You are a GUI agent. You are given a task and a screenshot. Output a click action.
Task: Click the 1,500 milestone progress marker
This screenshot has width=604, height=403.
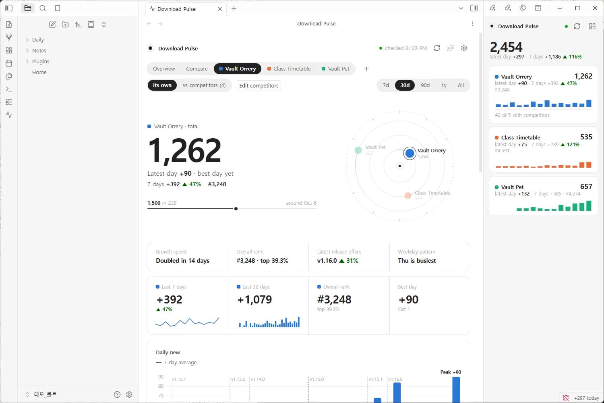(x=236, y=209)
